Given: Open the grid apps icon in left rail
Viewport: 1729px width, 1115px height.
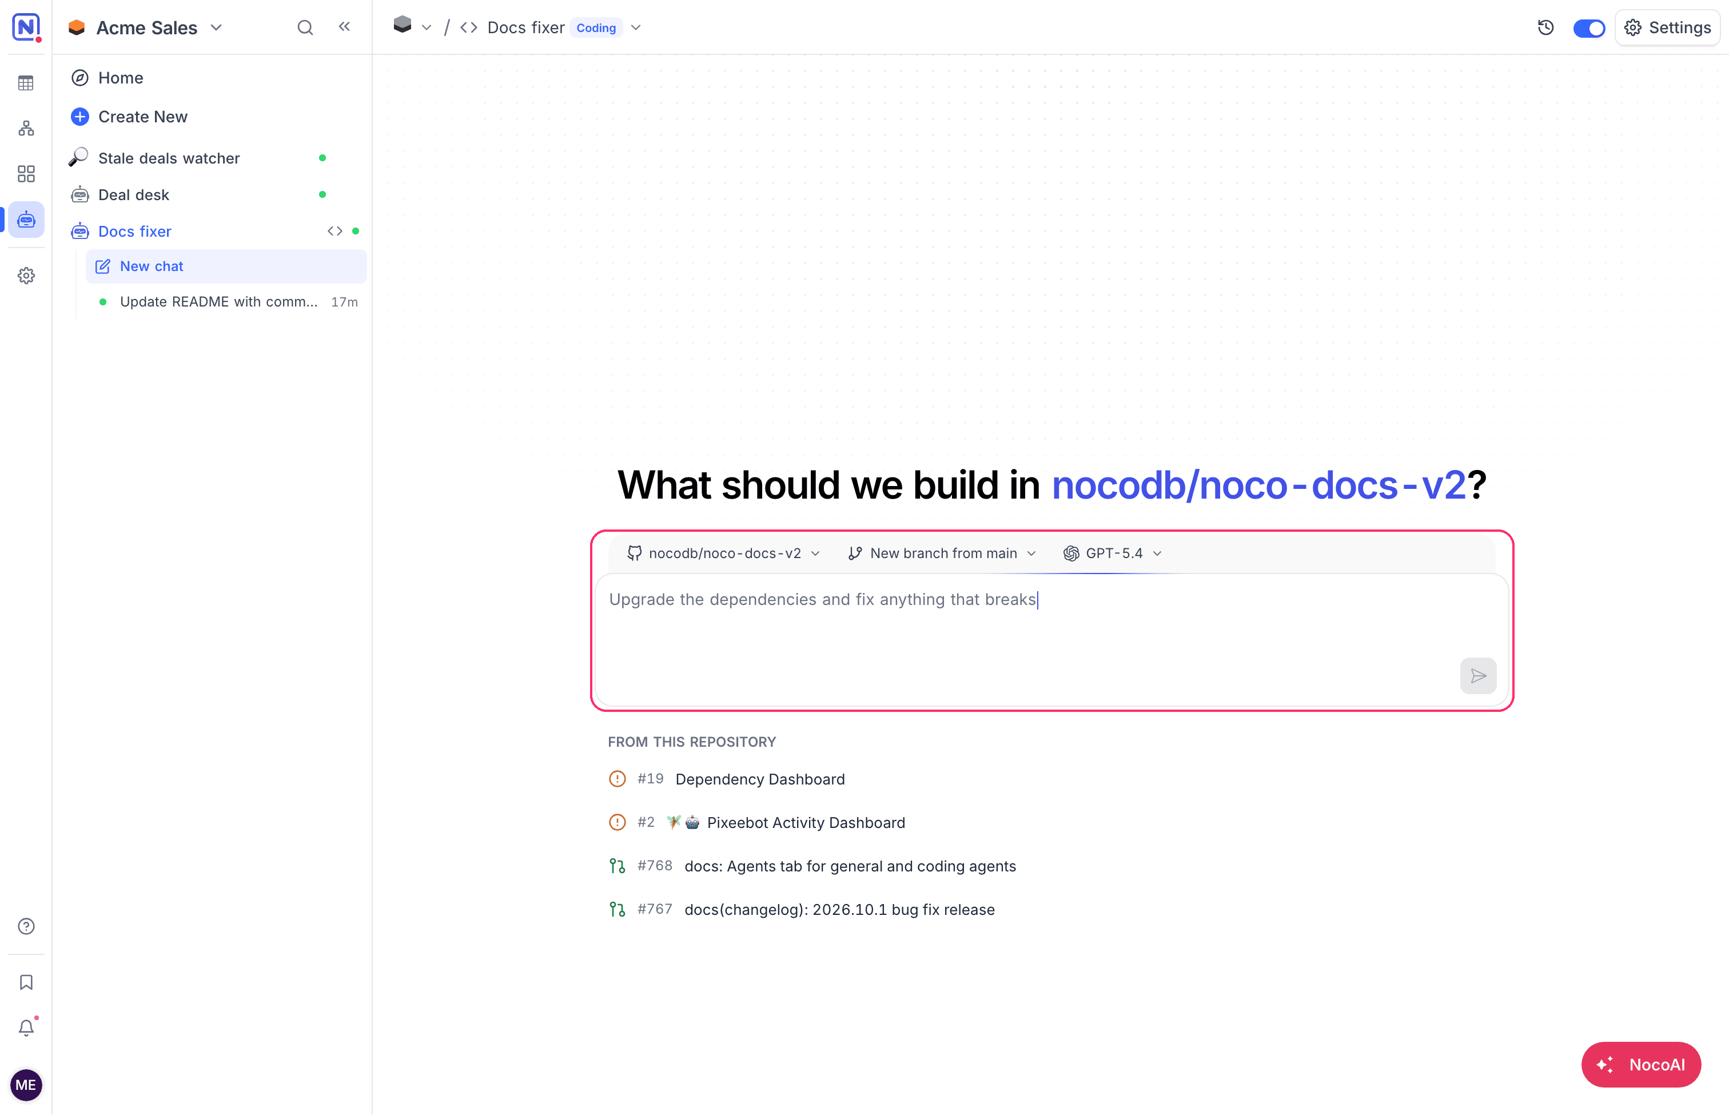Looking at the screenshot, I should click(26, 174).
